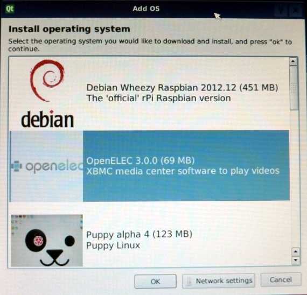Close the Add OS dialog window
The width and height of the screenshot is (307, 295).
click(295, 11)
